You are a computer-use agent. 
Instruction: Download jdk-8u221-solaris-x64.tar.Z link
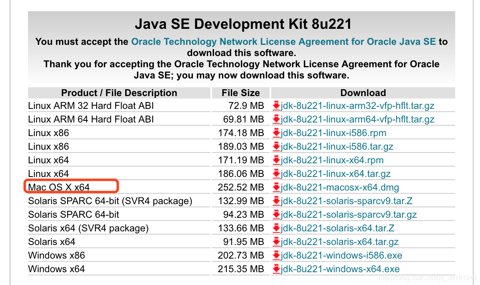click(x=338, y=229)
